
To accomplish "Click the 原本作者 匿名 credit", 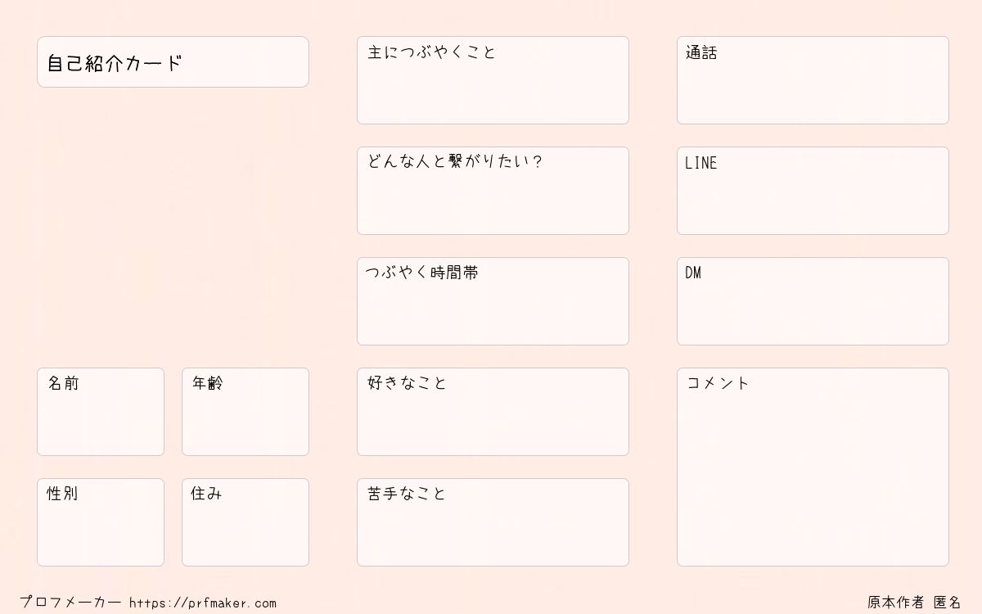I will [915, 603].
